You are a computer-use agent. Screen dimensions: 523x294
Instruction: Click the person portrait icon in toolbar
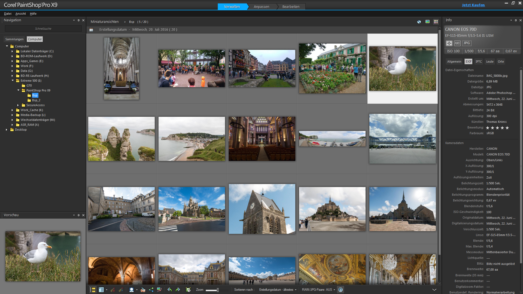pos(132,290)
